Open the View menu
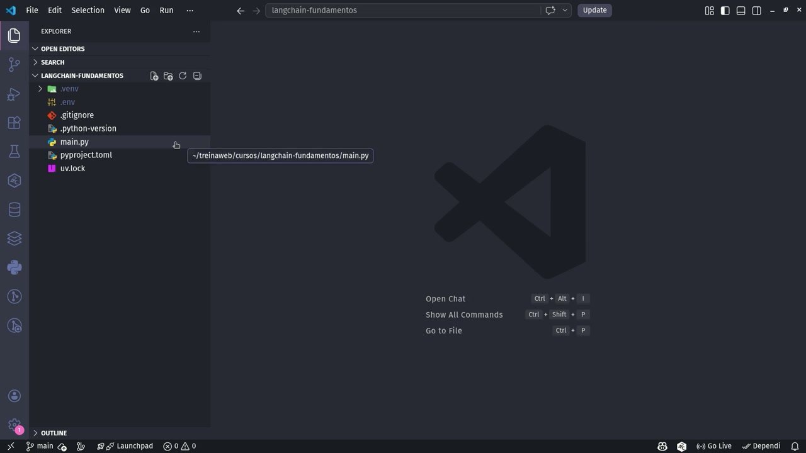806x453 pixels. [122, 10]
